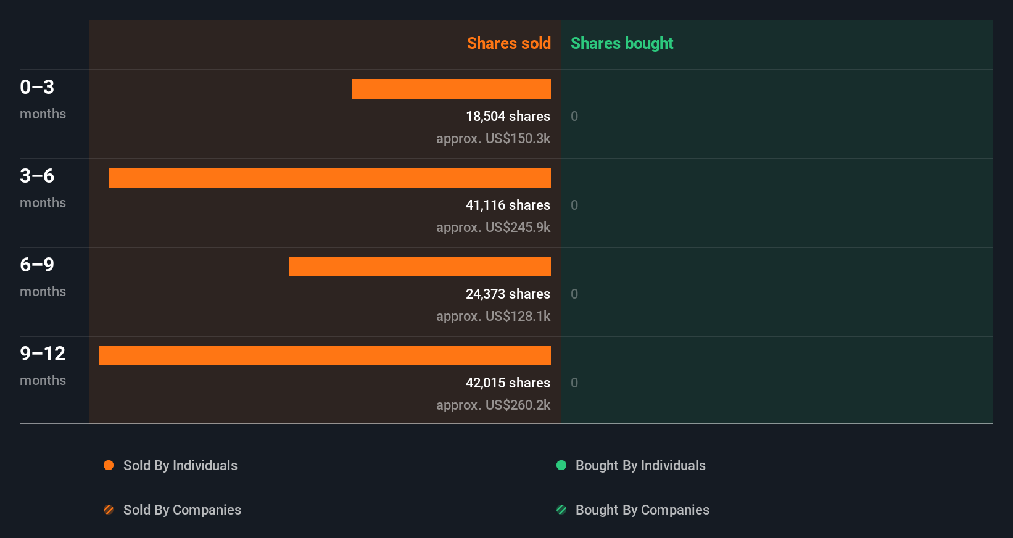This screenshot has width=1013, height=538.
Task: Click the 6–9 months orange bar
Action: 420,267
